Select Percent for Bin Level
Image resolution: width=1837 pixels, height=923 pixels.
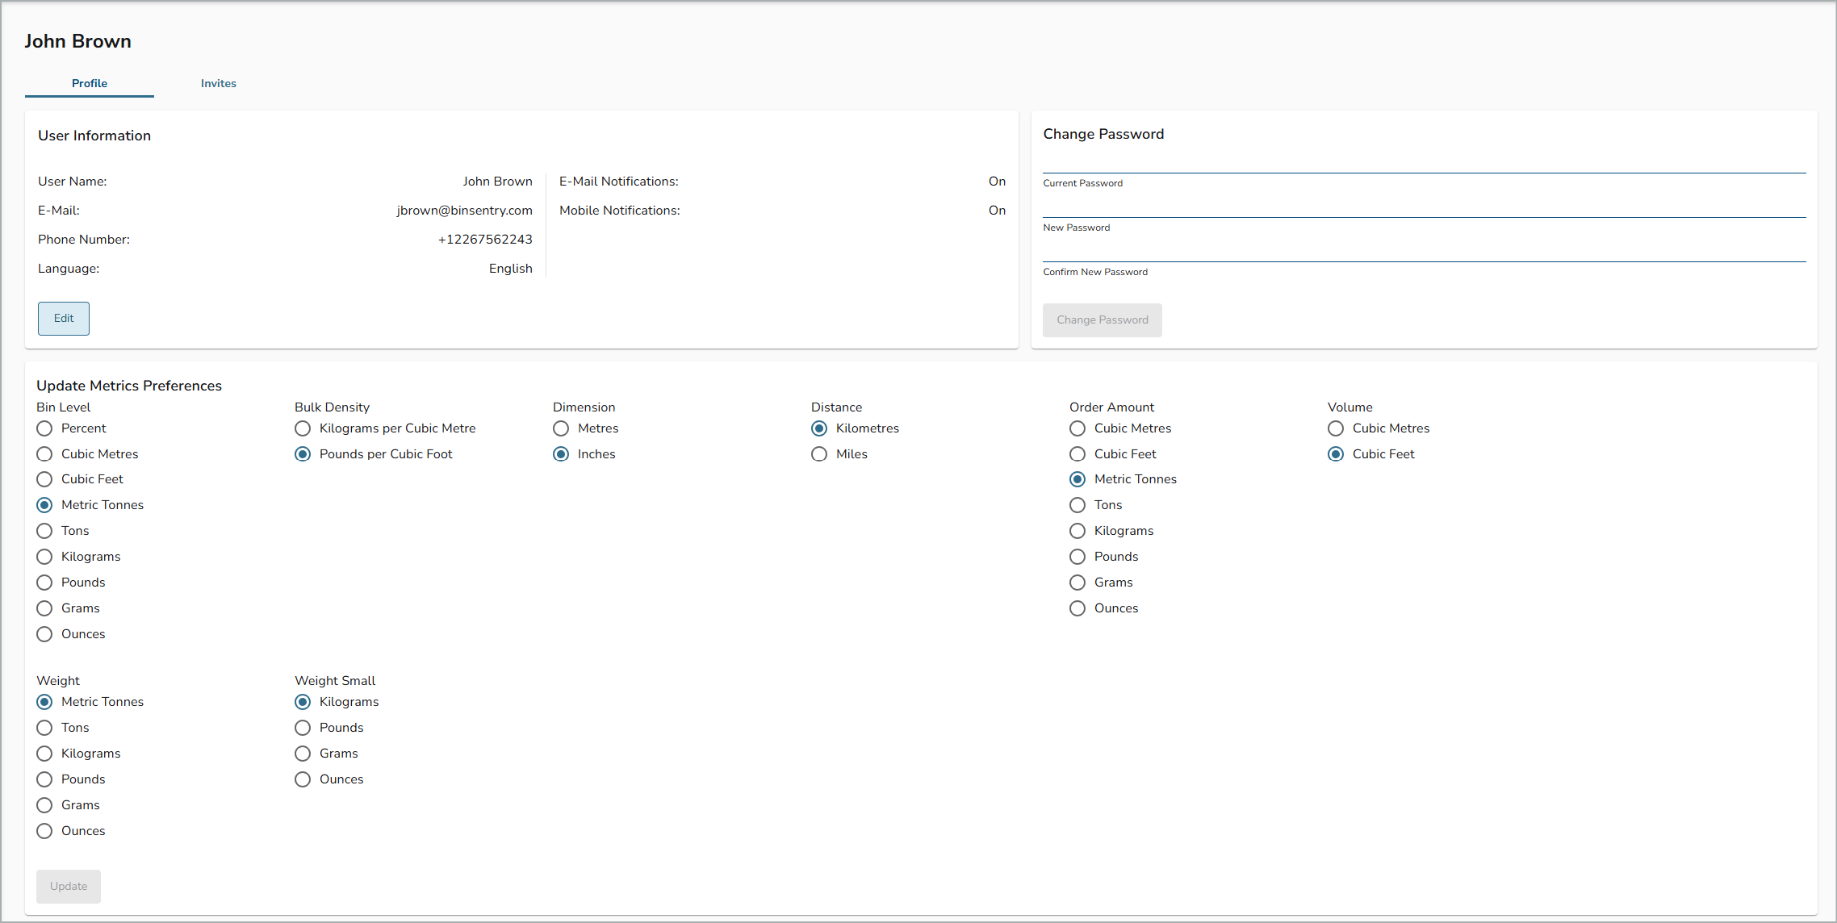coord(44,428)
